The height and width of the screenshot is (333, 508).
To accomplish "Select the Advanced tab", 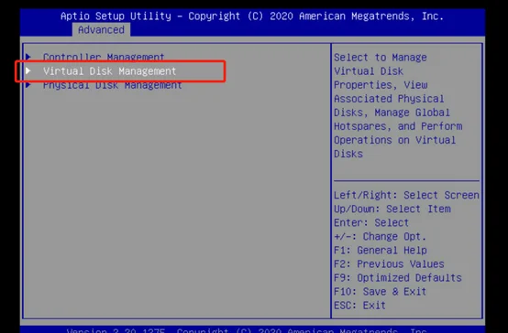I will pos(101,30).
